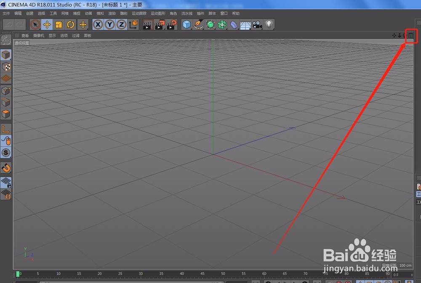421x283 pixels.
Task: Click frame 45 on the timeline ruler
Action: (x=203, y=274)
